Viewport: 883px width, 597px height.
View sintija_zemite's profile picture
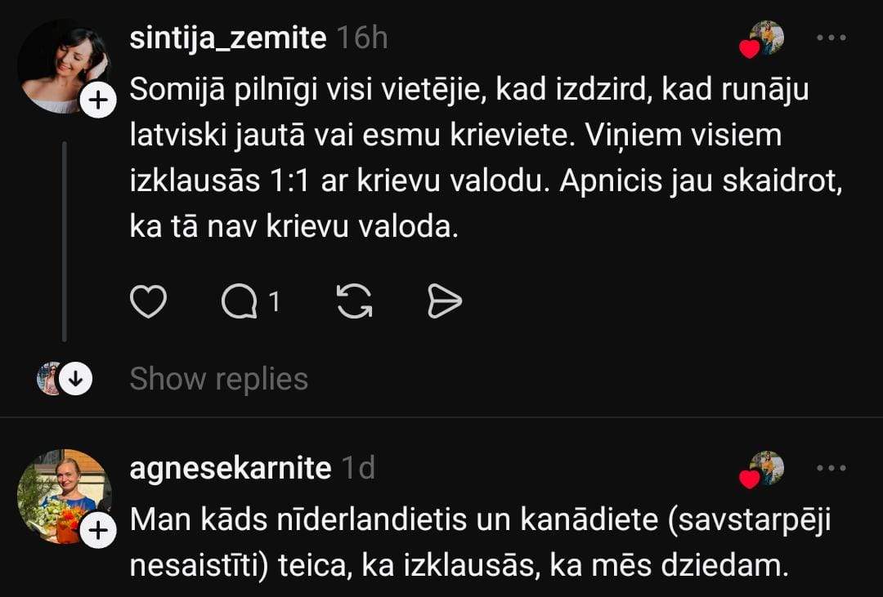(63, 65)
